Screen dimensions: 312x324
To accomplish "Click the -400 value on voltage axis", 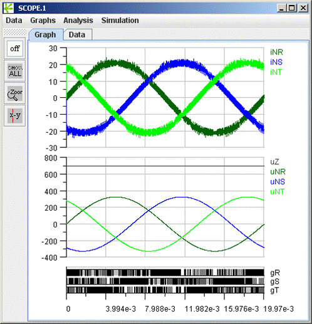I will (x=49, y=258).
